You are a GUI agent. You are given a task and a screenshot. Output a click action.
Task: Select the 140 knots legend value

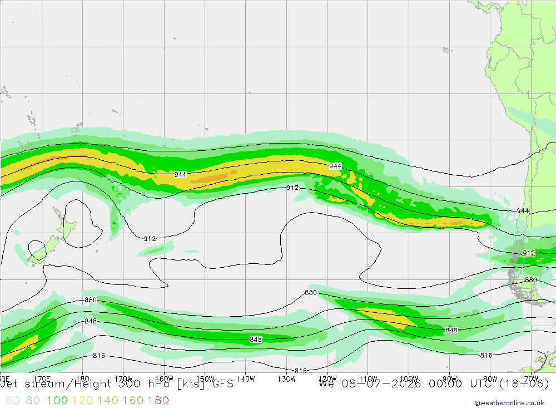tap(108, 400)
